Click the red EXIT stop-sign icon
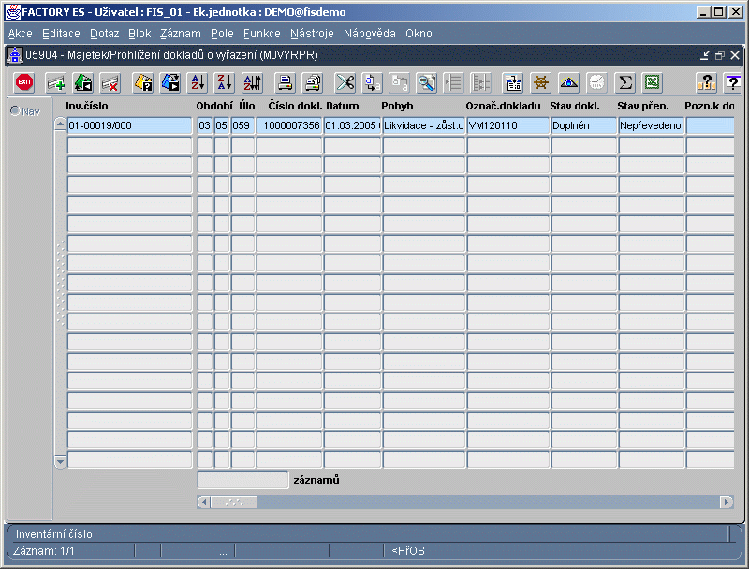This screenshot has width=749, height=569. point(24,82)
